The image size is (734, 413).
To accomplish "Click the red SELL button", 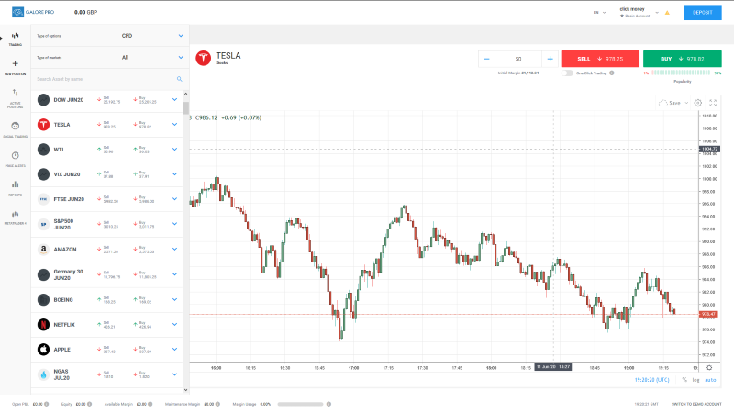I will point(600,59).
